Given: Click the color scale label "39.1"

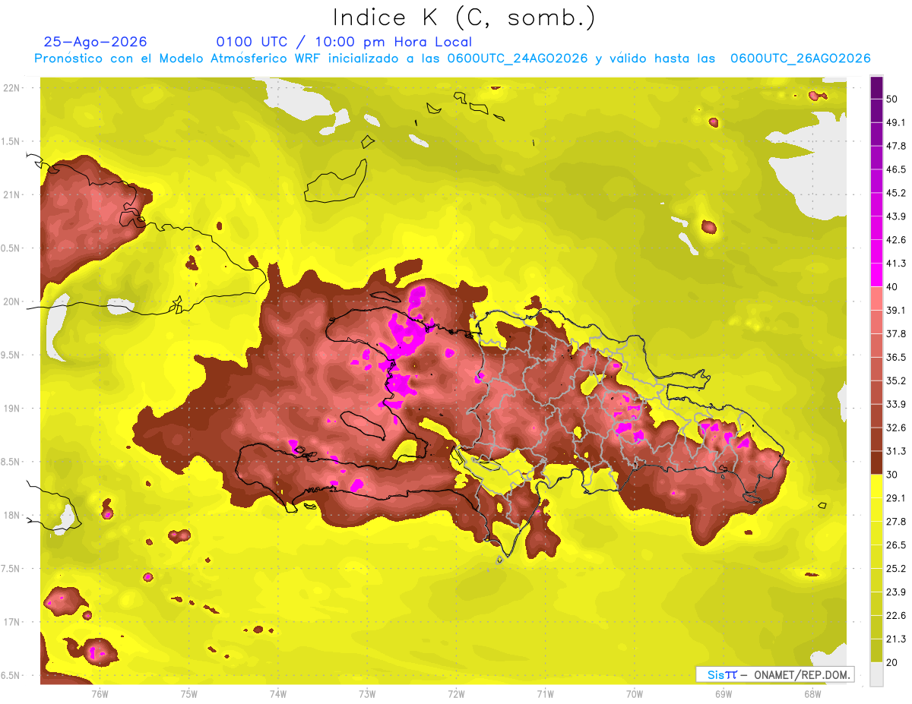Looking at the screenshot, I should pyautogui.click(x=896, y=310).
